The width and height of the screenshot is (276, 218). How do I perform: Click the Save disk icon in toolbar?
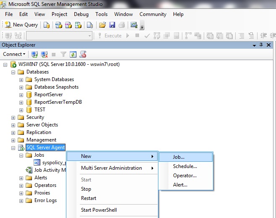click(x=112, y=25)
